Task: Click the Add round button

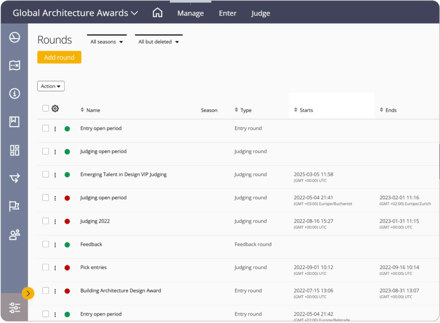Action: 59,57
